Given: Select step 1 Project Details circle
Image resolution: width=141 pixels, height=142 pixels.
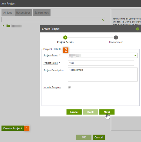Looking at the screenshot, I should pos(65,38).
